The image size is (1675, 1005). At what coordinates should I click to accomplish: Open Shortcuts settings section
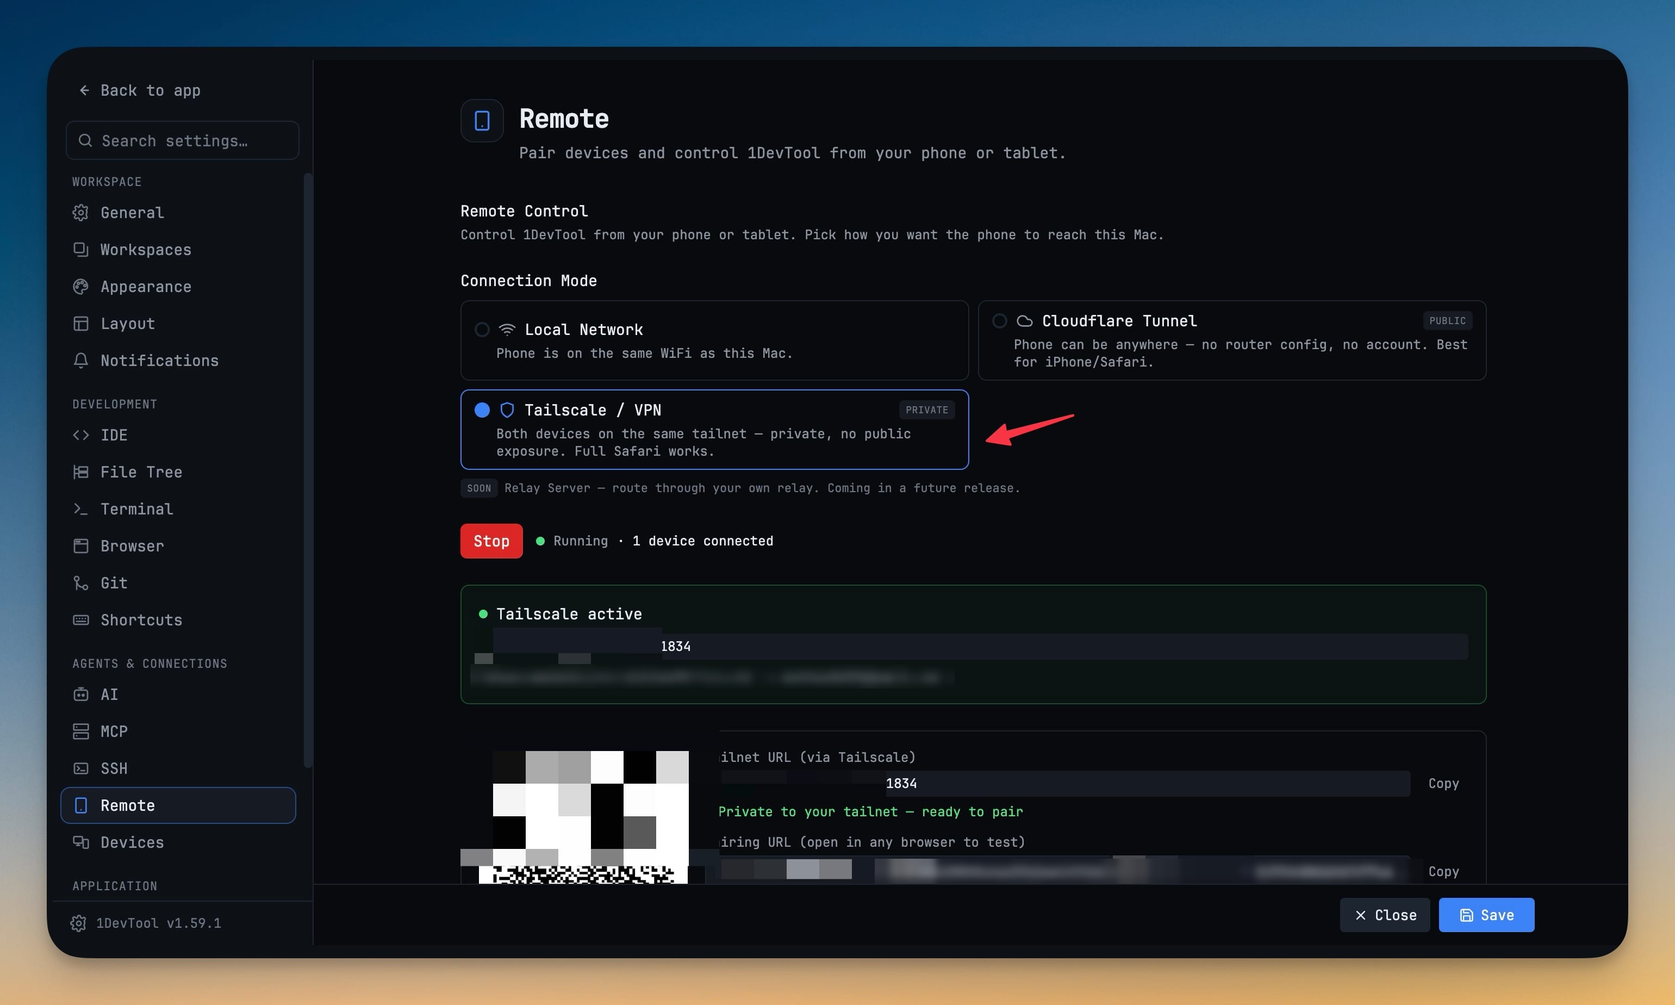pyautogui.click(x=178, y=619)
